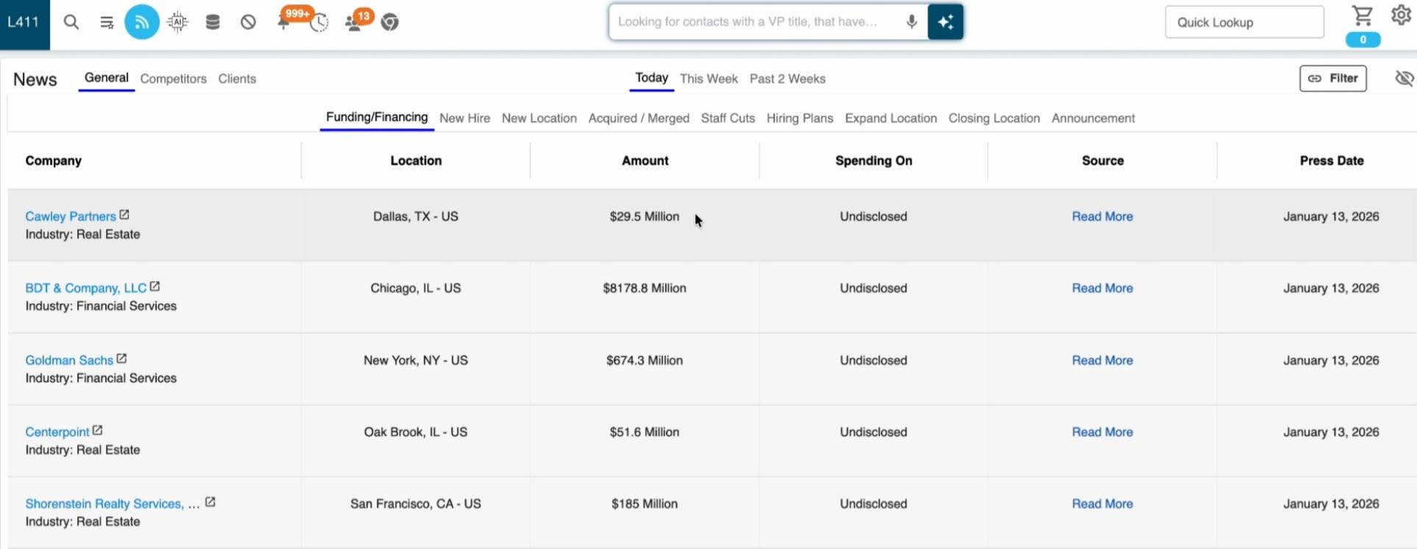1417x549 pixels.
Task: Select the Funding/Financing category tab
Action: (377, 118)
